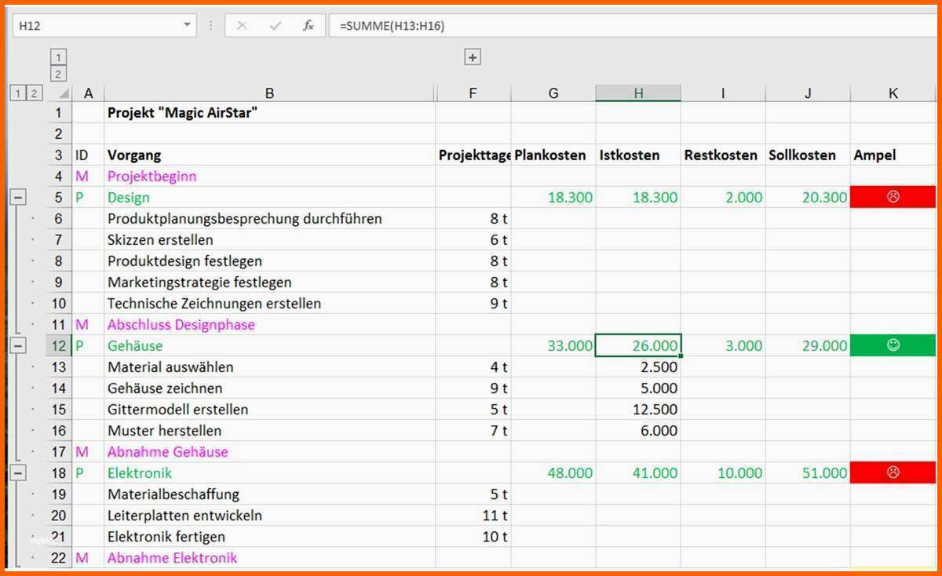Click Restkosten value 10.000

coord(723,473)
